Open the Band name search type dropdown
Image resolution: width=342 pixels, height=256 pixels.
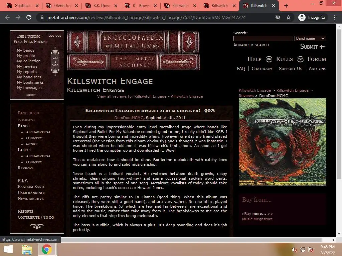pyautogui.click(x=310, y=38)
